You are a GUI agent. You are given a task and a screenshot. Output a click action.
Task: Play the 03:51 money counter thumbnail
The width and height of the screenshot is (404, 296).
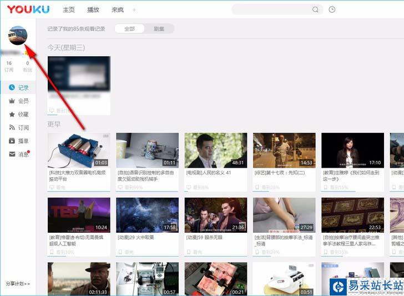click(x=284, y=279)
